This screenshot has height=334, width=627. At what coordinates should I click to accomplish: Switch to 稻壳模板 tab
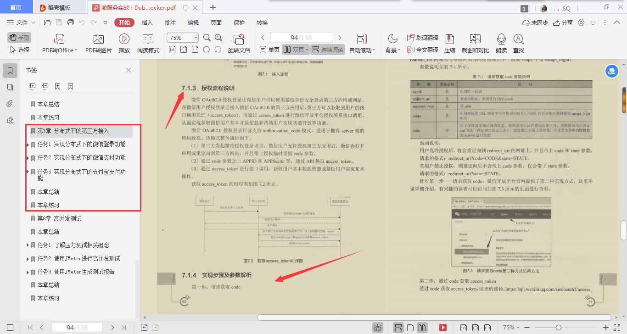(59, 8)
